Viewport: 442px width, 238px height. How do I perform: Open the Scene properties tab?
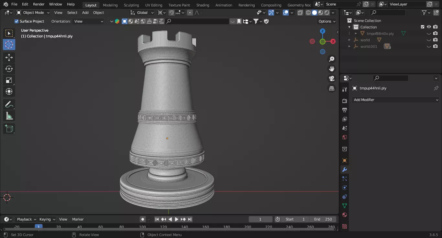click(344, 128)
